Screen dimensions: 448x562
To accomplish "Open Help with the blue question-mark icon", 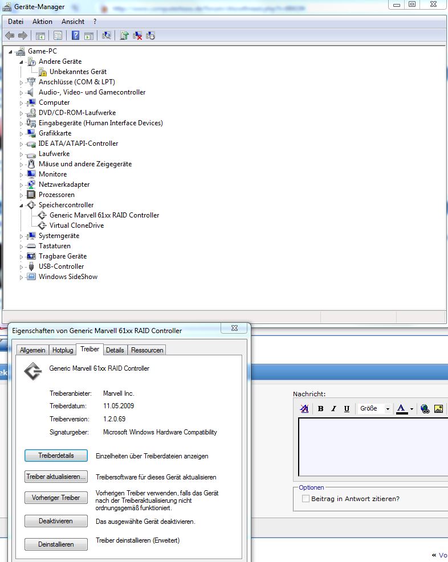I will 75,35.
